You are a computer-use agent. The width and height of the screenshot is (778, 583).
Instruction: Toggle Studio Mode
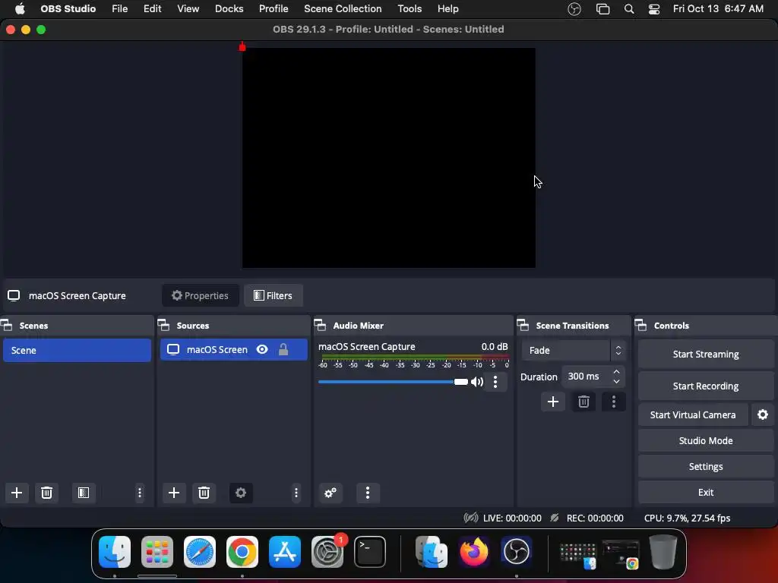point(706,441)
